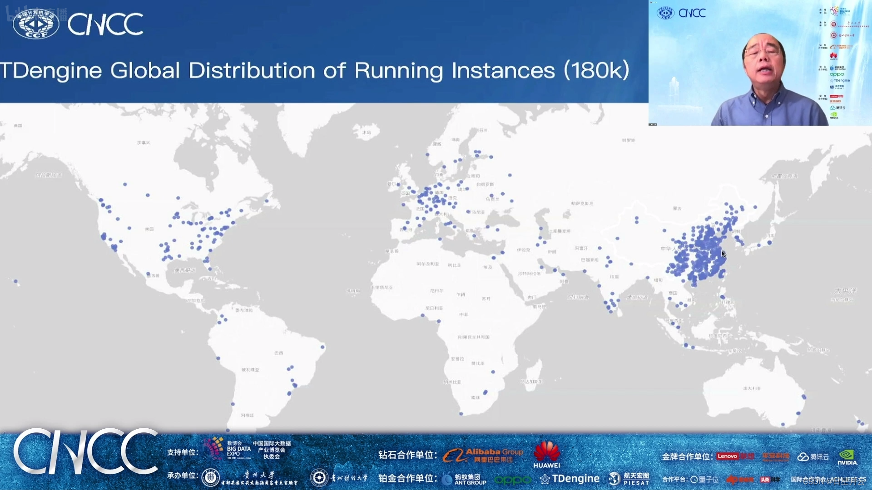Click the CCF circular emblem logo

[36, 24]
